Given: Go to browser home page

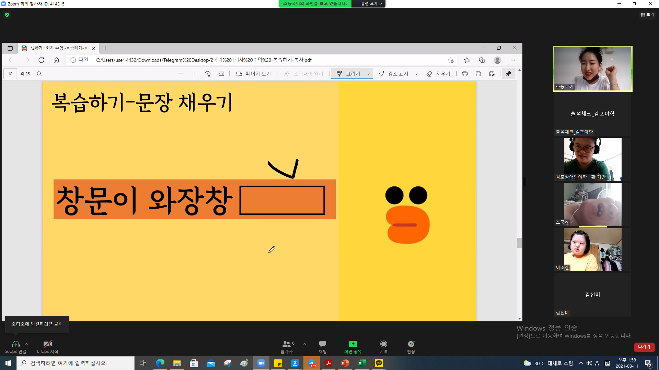Looking at the screenshot, I should point(56,60).
